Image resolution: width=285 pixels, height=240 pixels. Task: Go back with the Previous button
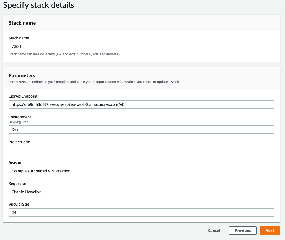243,231
